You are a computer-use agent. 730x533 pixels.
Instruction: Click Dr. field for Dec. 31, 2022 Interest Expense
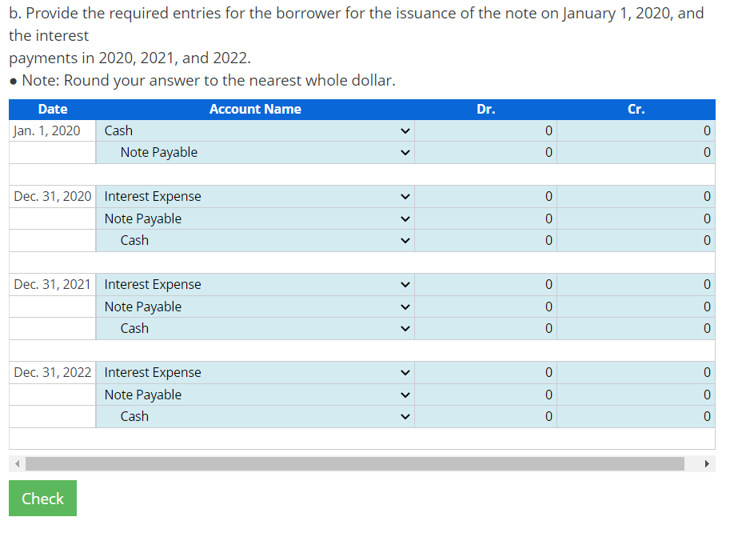point(485,373)
